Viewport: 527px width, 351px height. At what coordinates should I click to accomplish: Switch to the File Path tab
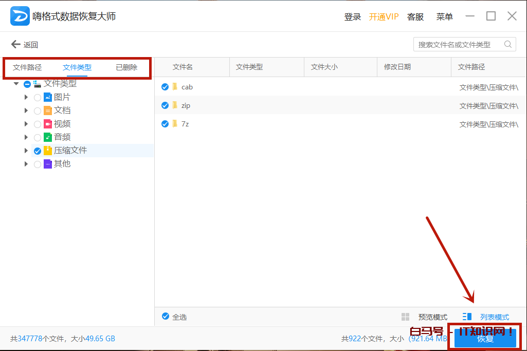pos(27,67)
